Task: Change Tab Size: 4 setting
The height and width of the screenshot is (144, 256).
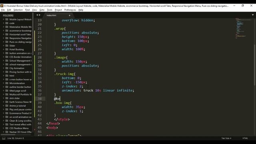Action: (226, 138)
